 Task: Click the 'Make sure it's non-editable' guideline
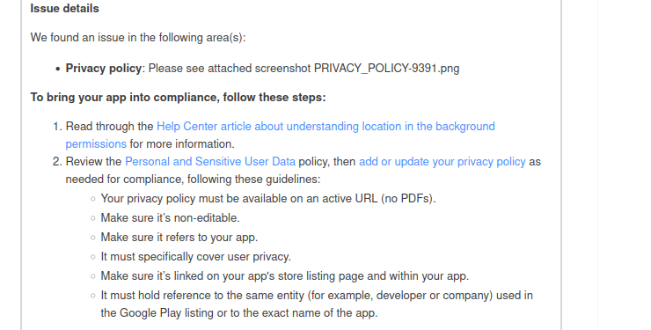coord(170,218)
